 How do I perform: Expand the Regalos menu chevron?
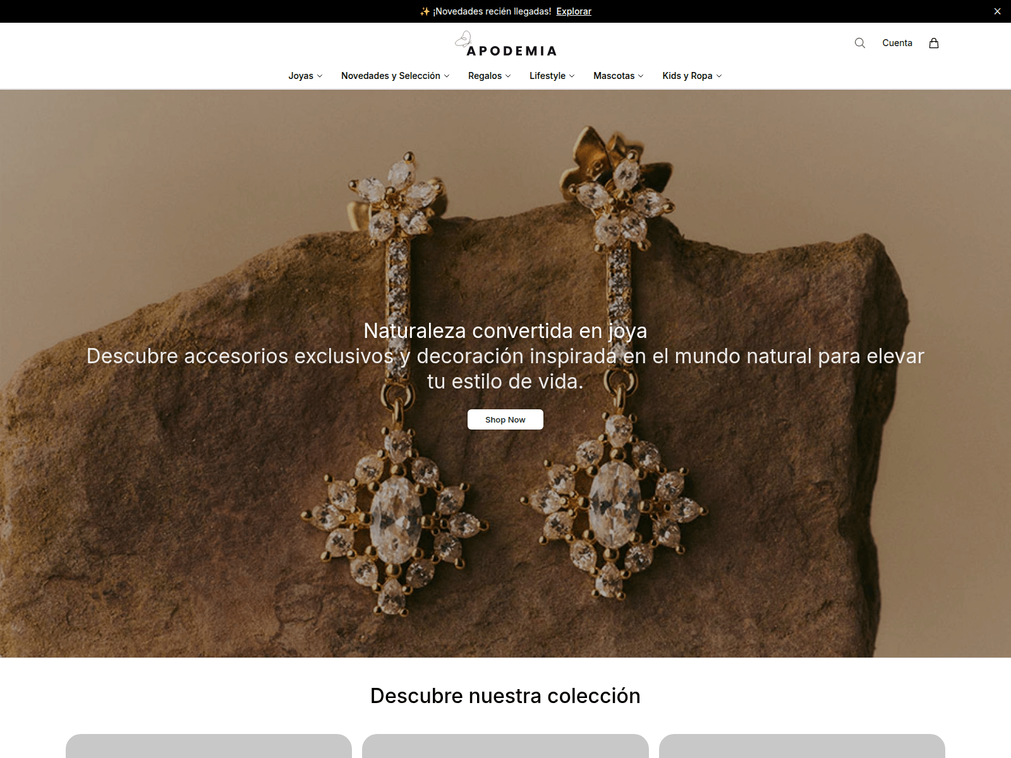[508, 76]
